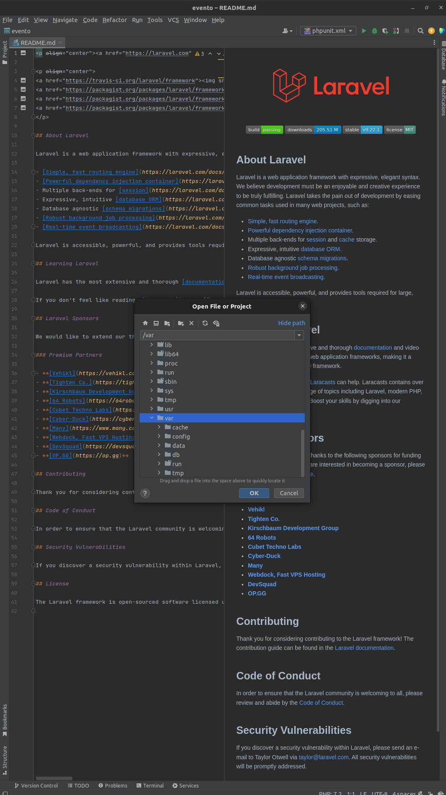The height and width of the screenshot is (795, 446).
Task: Expand the lib64 folder in the tree
Action: click(x=152, y=354)
